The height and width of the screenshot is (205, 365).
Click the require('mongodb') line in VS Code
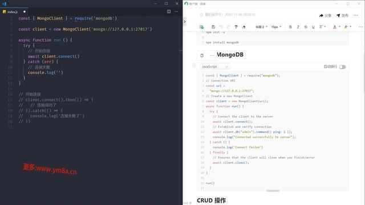coord(68,18)
